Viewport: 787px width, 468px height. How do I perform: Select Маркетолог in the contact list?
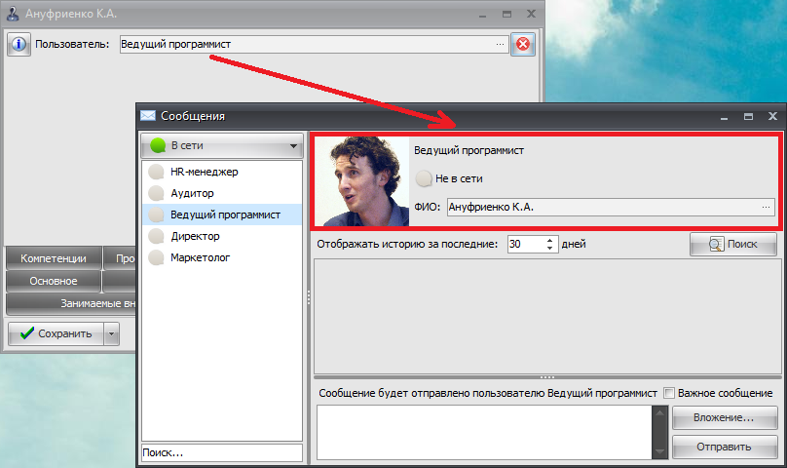[222, 257]
